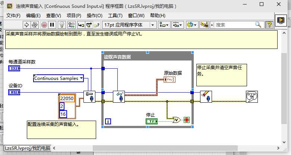Click the font dropdown arrow button
The width and height of the screenshot is (291, 155).
pyautogui.click(x=153, y=25)
